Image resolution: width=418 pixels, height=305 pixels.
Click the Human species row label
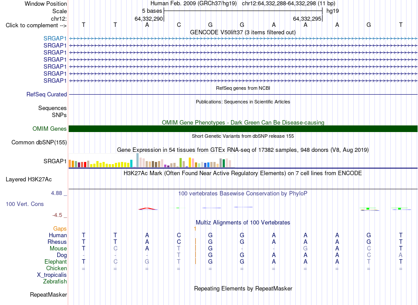coord(58,235)
